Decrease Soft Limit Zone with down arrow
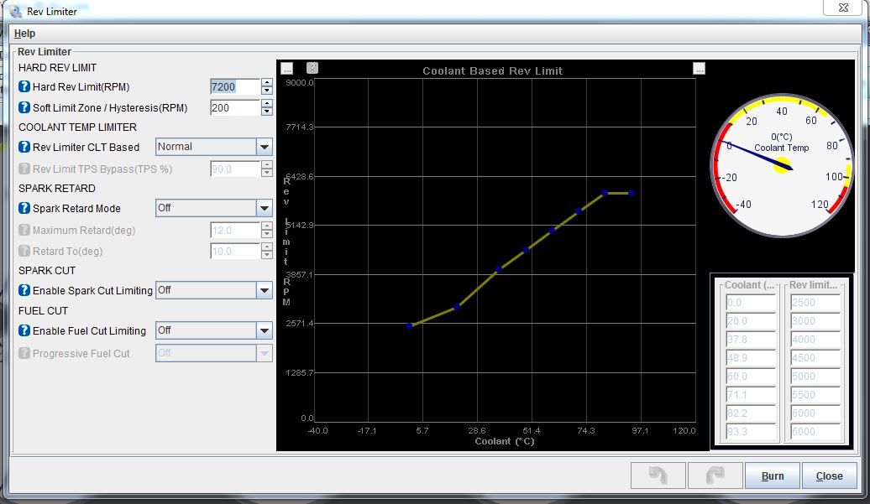The width and height of the screenshot is (870, 504). point(267,112)
